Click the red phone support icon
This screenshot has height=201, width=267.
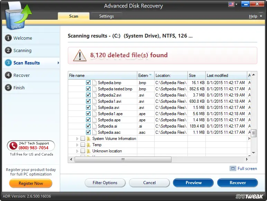click(x=13, y=145)
